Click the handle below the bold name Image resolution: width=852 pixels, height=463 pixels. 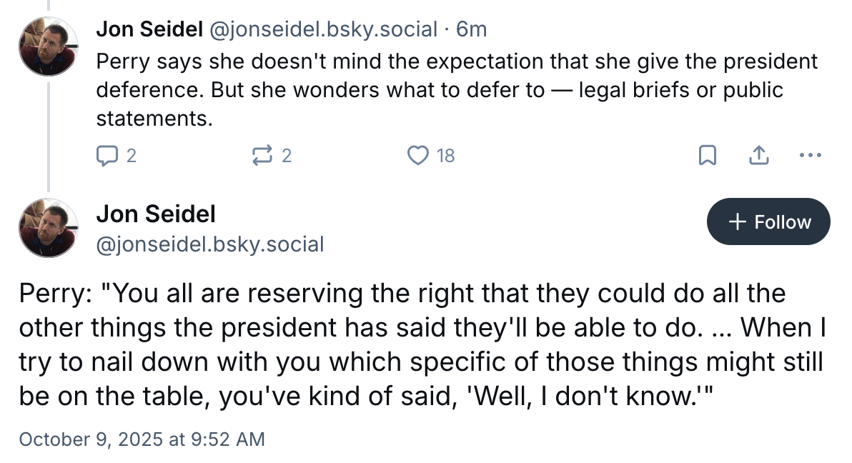click(x=210, y=244)
